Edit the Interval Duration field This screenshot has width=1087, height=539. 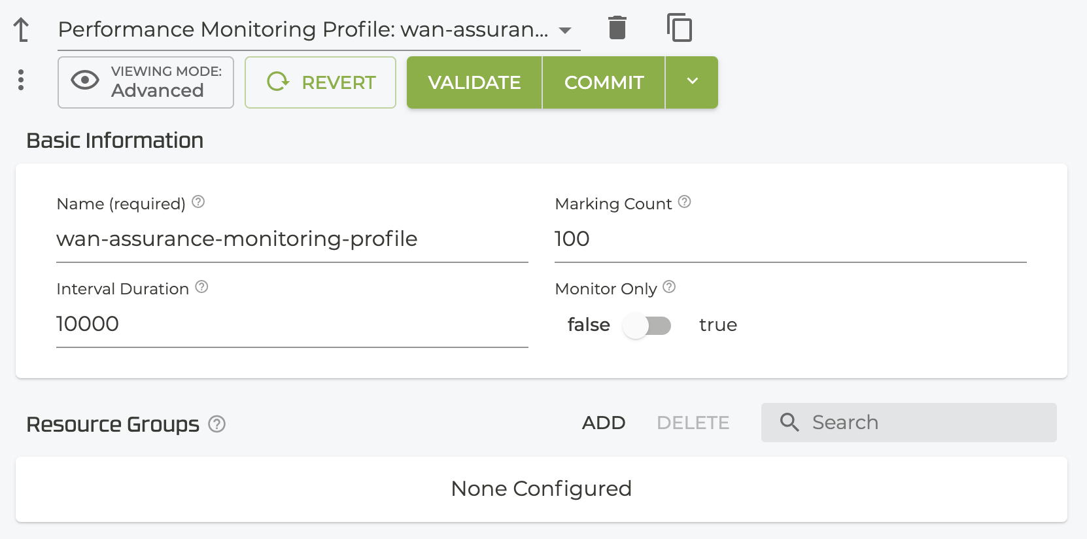coord(291,324)
